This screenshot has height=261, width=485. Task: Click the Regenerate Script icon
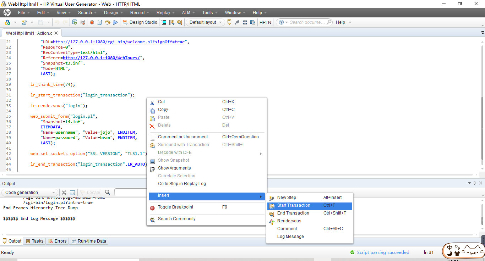[x=74, y=22]
